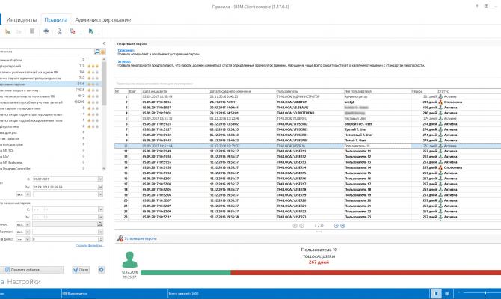The image size is (501, 299).
Task: Select row for Пользователь 23
Action: click(307, 217)
